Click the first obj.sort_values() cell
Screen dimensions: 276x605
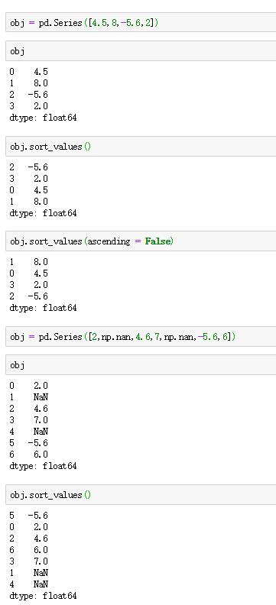(141, 147)
